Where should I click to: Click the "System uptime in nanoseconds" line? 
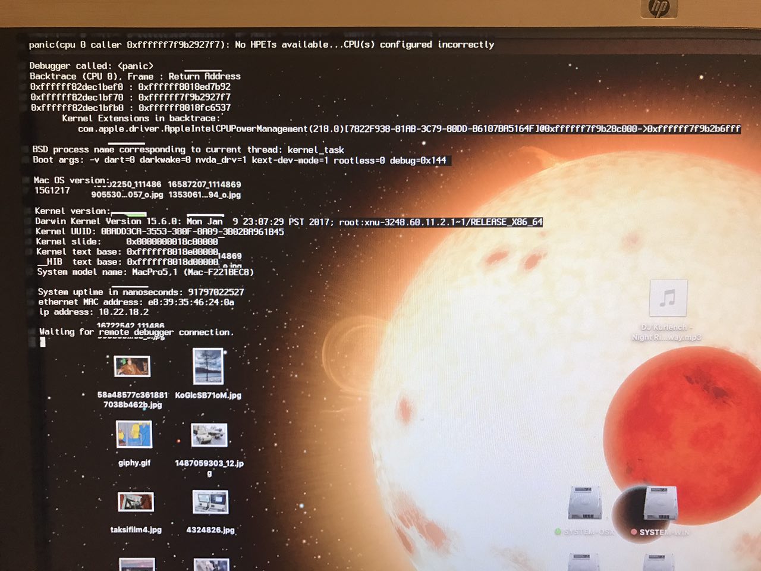[x=141, y=292]
